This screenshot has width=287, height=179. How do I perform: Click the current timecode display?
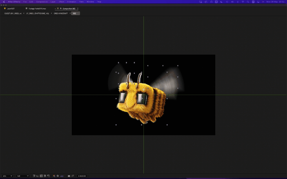click(x=82, y=176)
